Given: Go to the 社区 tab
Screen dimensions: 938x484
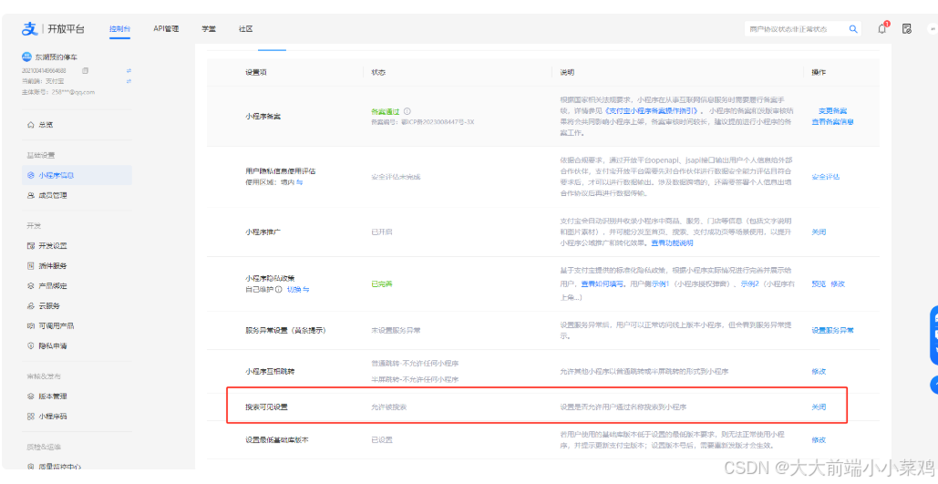Looking at the screenshot, I should [245, 29].
